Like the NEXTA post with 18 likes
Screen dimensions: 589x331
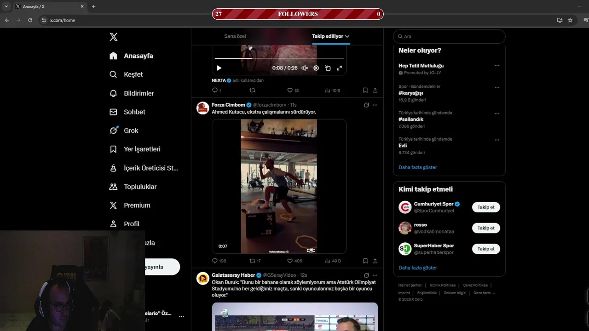coord(293,91)
